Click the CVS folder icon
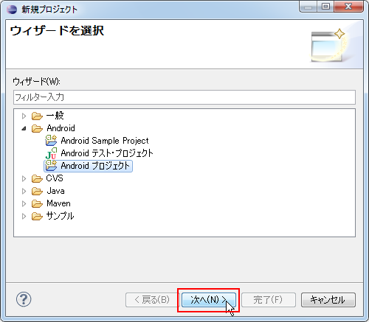The height and width of the screenshot is (322, 369). [x=37, y=178]
